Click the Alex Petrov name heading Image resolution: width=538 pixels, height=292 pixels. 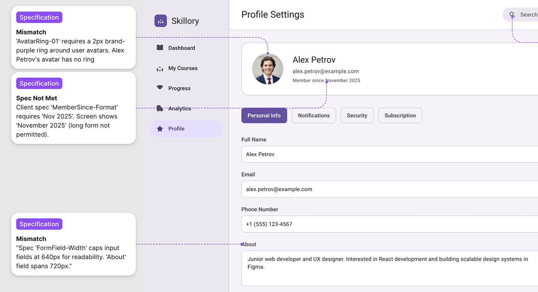(314, 60)
